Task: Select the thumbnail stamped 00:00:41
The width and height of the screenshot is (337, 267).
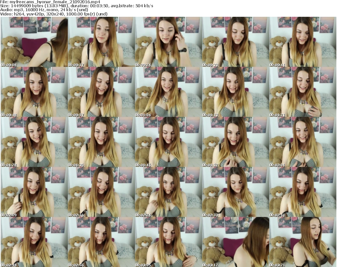Action: click(303, 42)
